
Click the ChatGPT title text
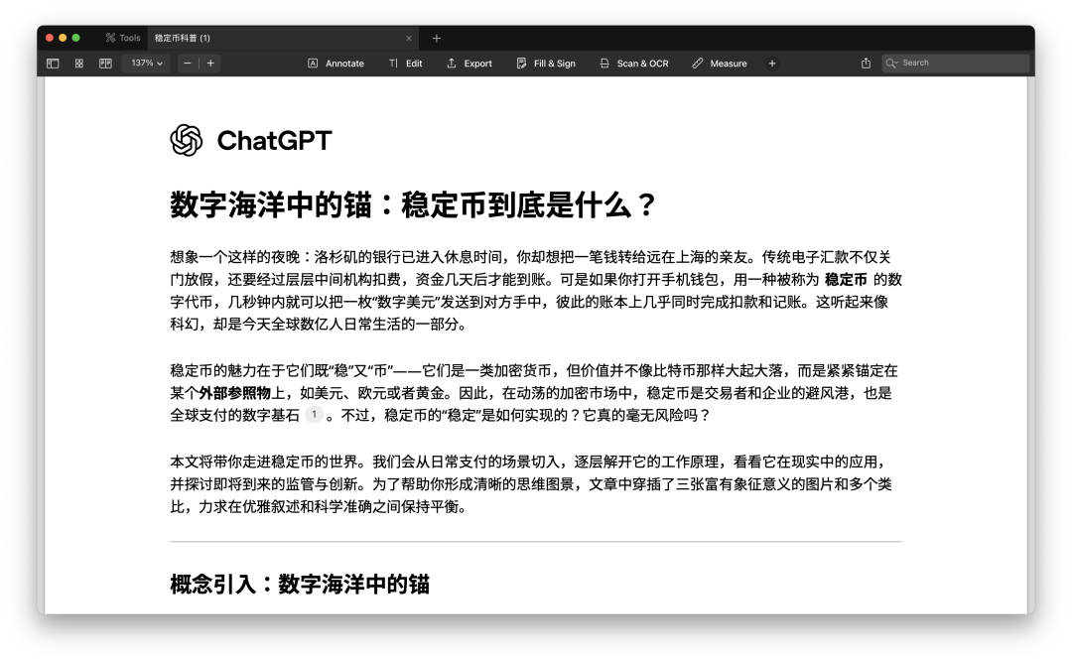pos(274,141)
